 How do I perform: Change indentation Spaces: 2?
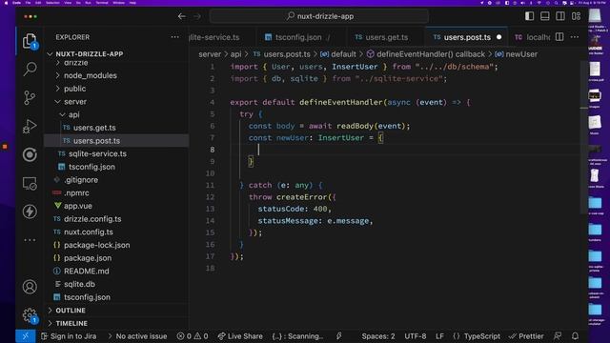click(378, 336)
